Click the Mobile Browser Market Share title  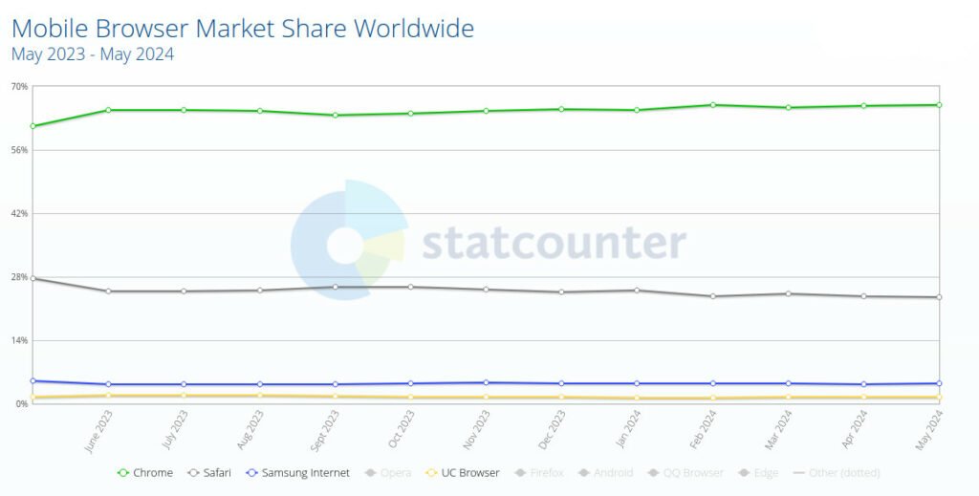[x=243, y=29]
